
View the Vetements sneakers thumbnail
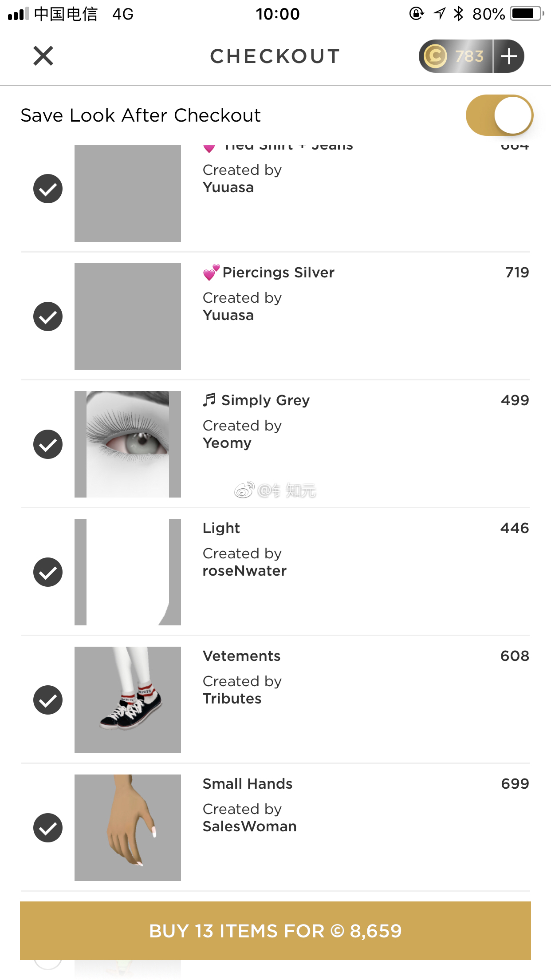point(128,700)
